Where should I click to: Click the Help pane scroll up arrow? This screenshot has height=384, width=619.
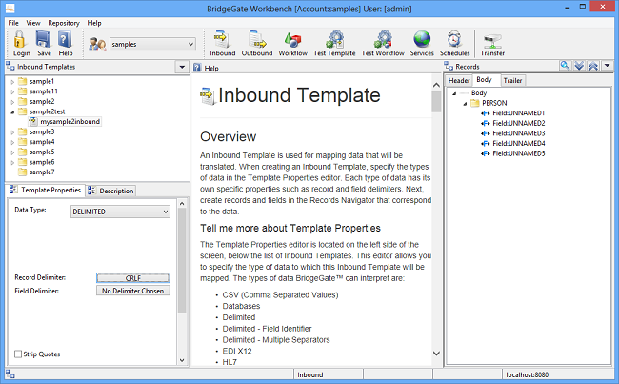pyautogui.click(x=436, y=85)
